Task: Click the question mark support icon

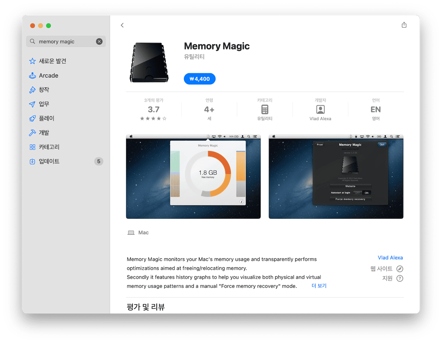Action: coord(400,279)
